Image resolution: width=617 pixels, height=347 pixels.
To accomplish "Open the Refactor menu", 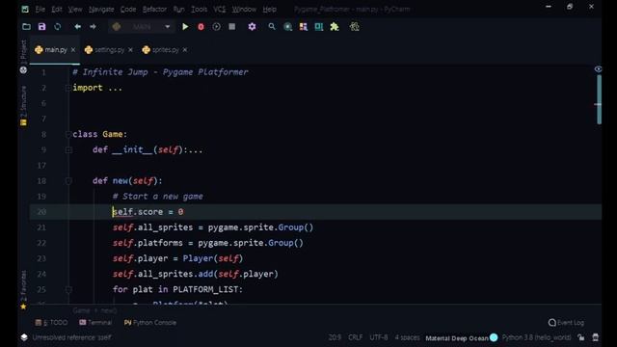I will 154,9.
